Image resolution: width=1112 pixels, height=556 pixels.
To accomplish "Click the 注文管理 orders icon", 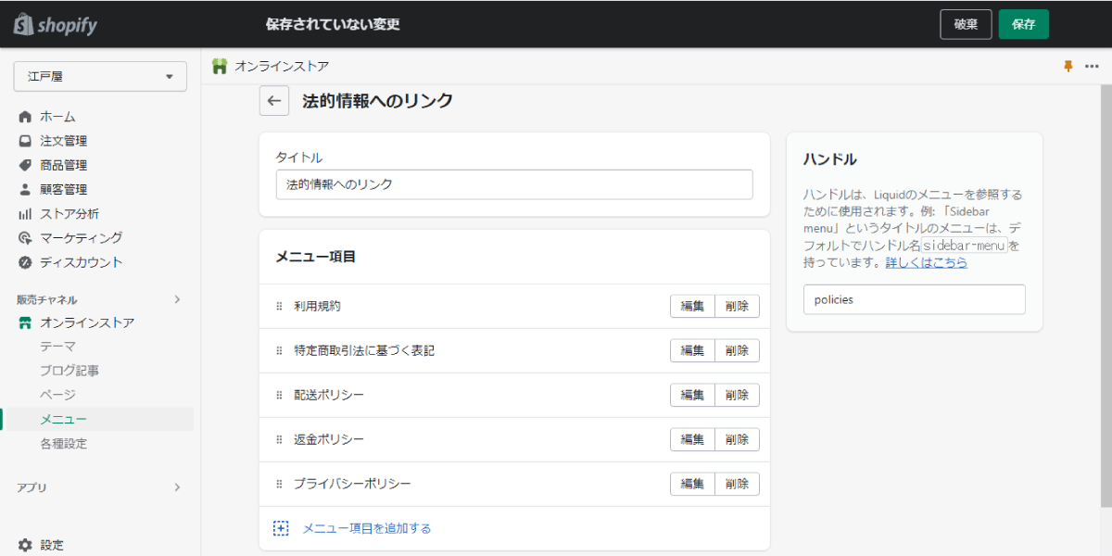I will pyautogui.click(x=25, y=141).
